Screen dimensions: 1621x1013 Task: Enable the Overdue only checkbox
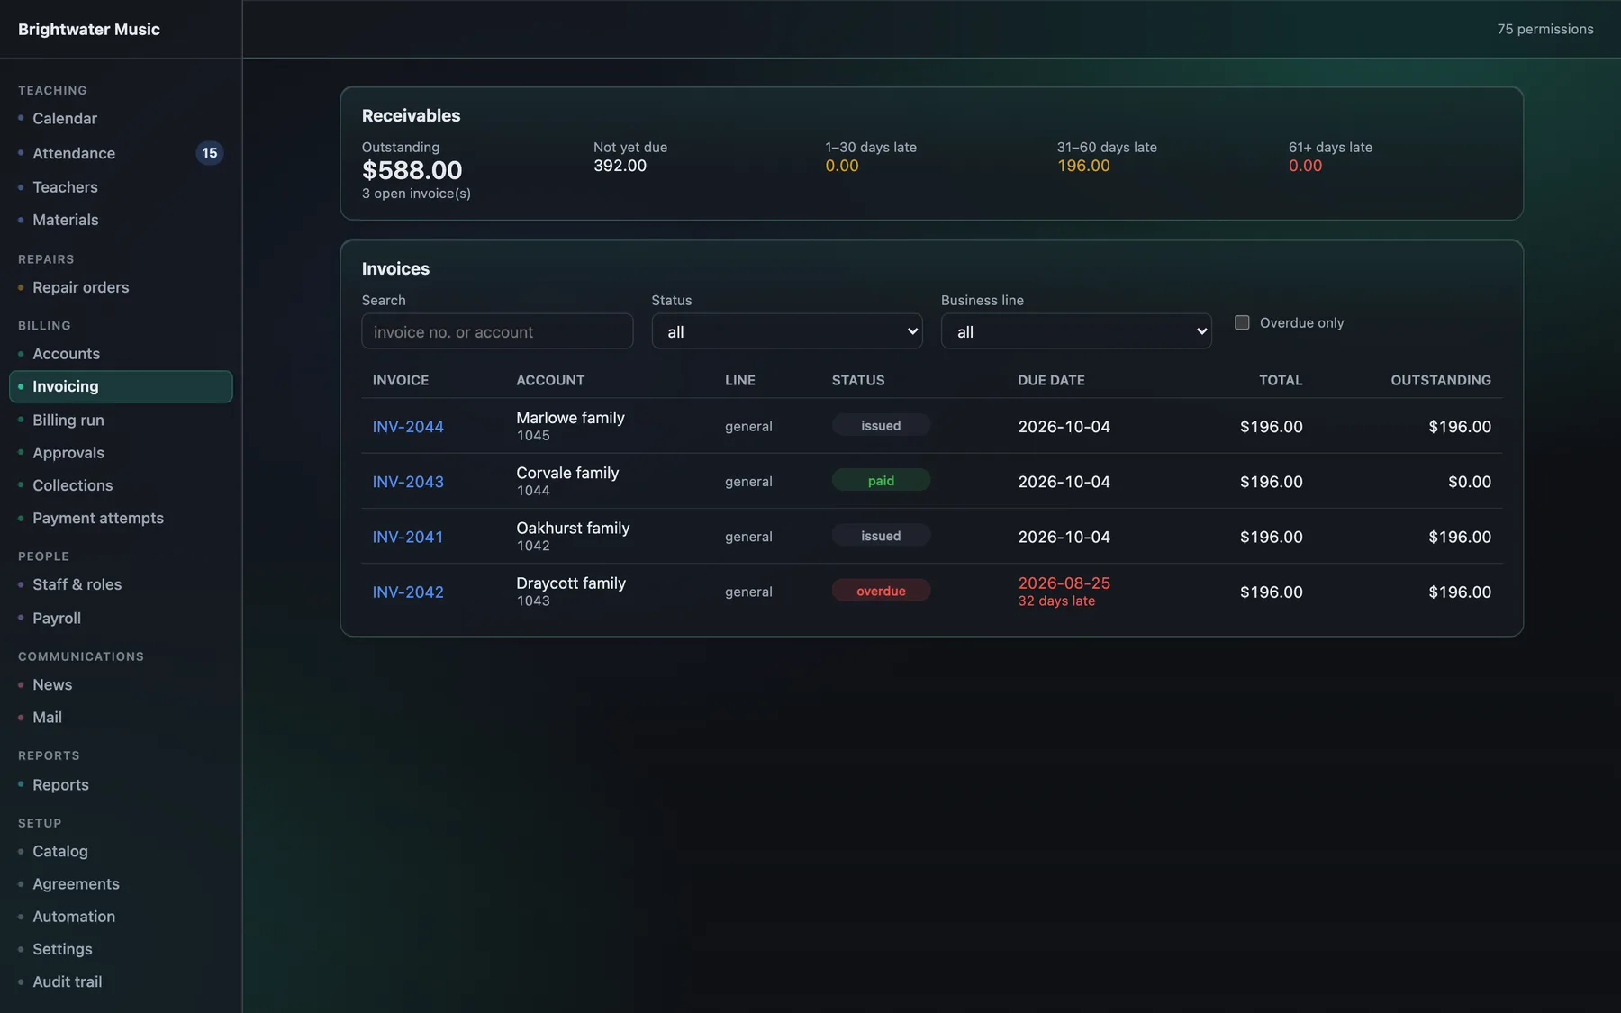1242,322
